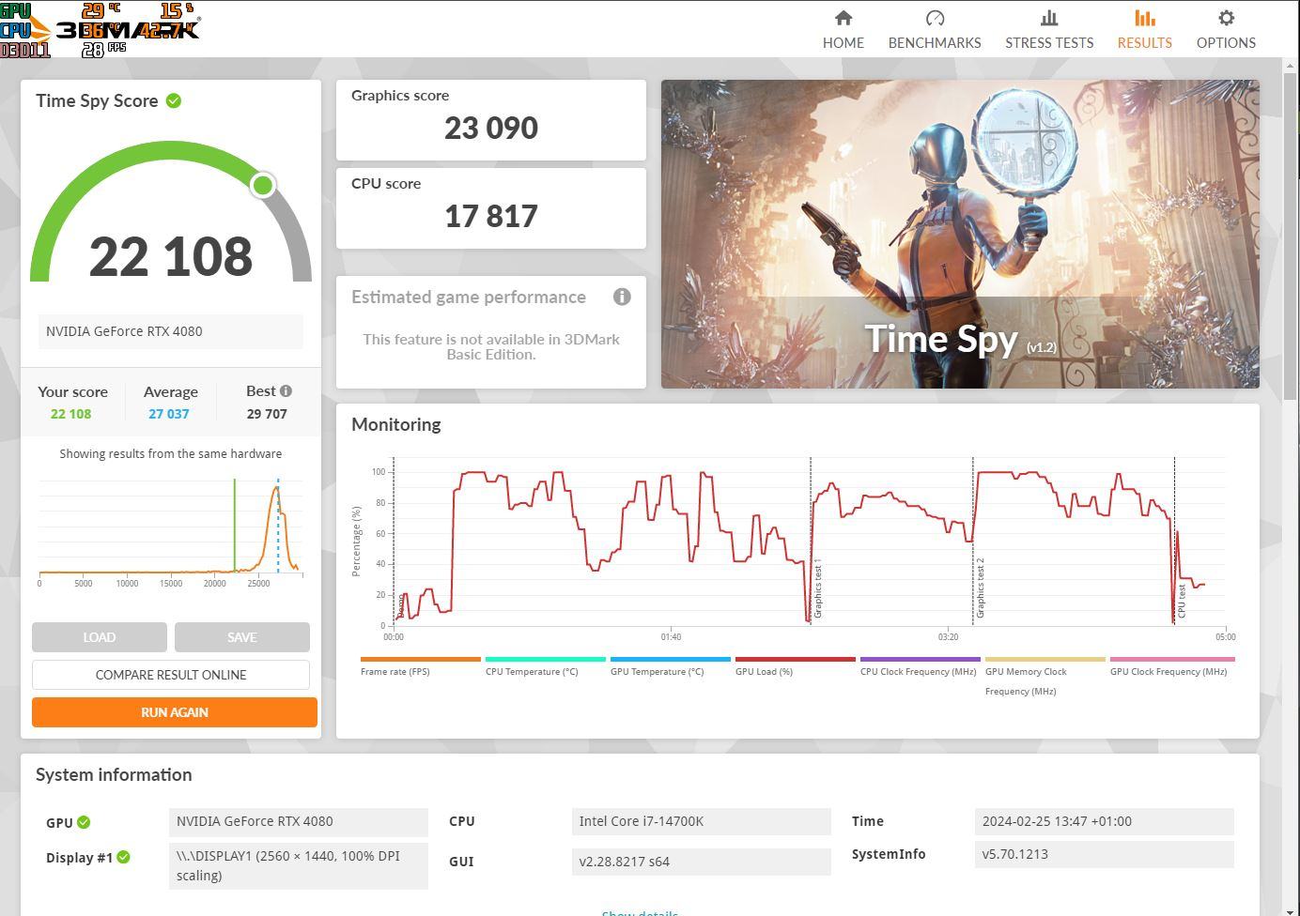Screen dimensions: 1300x916
Task: Click the Monitoring heading
Action: pos(396,424)
